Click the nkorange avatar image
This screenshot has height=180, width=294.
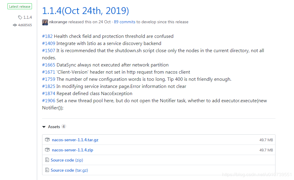click(x=45, y=22)
